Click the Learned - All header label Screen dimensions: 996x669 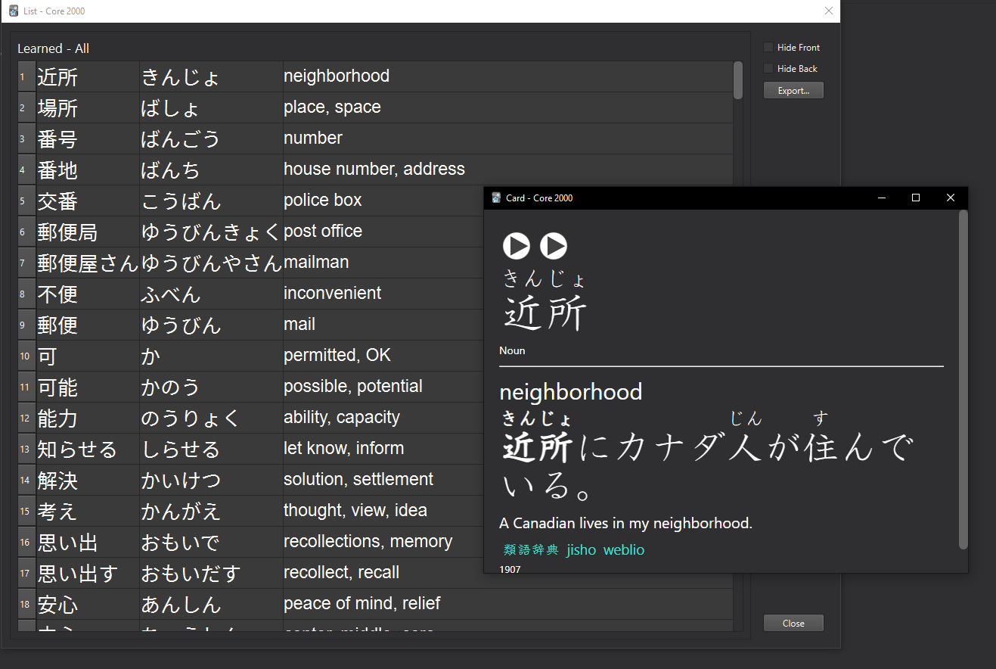(x=53, y=48)
